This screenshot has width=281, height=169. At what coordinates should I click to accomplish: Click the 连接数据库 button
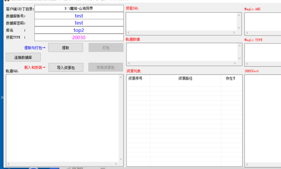[23, 57]
